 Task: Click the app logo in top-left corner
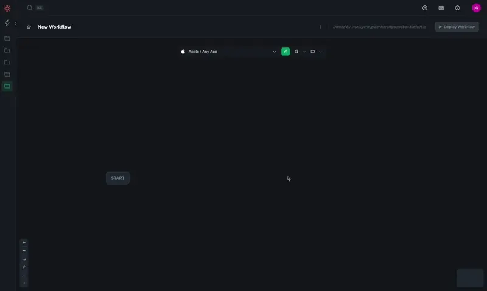click(x=7, y=8)
